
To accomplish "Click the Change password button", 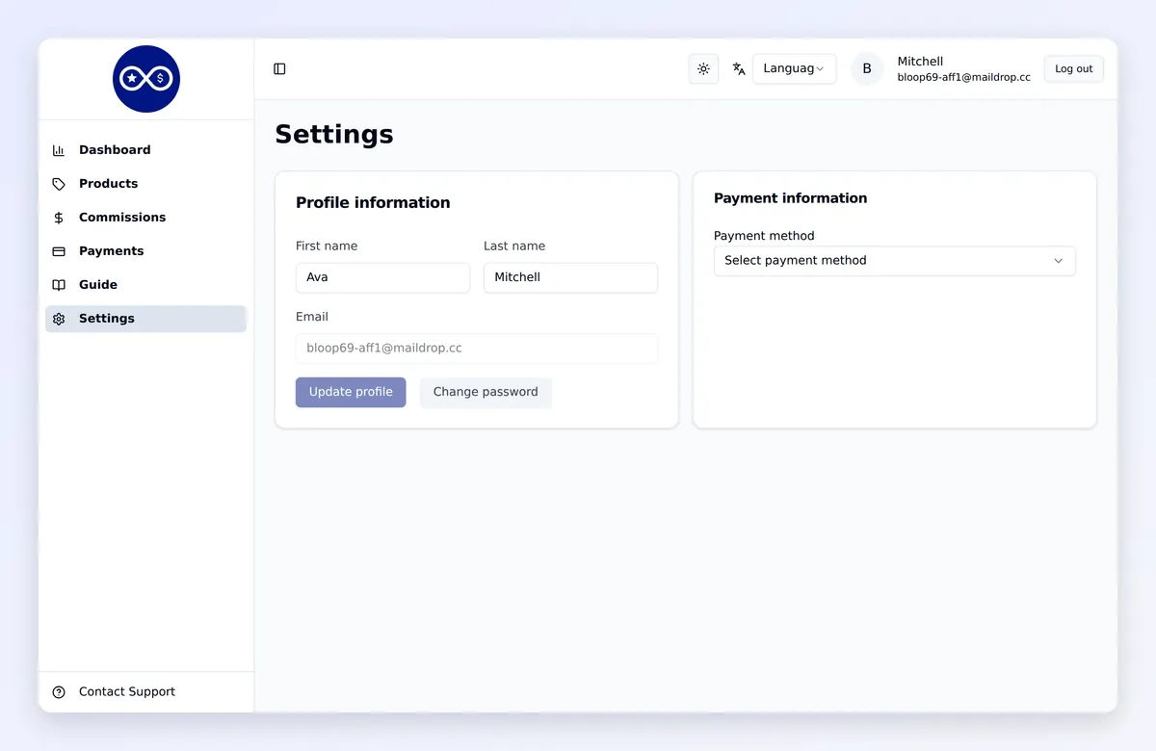I will [x=486, y=392].
